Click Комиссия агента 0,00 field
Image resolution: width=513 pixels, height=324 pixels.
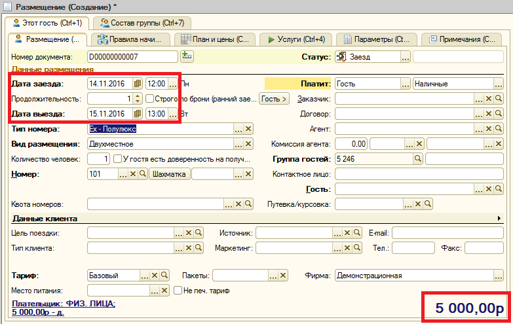tap(351, 144)
